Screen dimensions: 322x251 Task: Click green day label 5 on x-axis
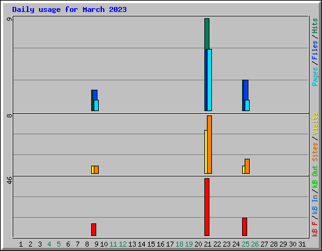58,244
